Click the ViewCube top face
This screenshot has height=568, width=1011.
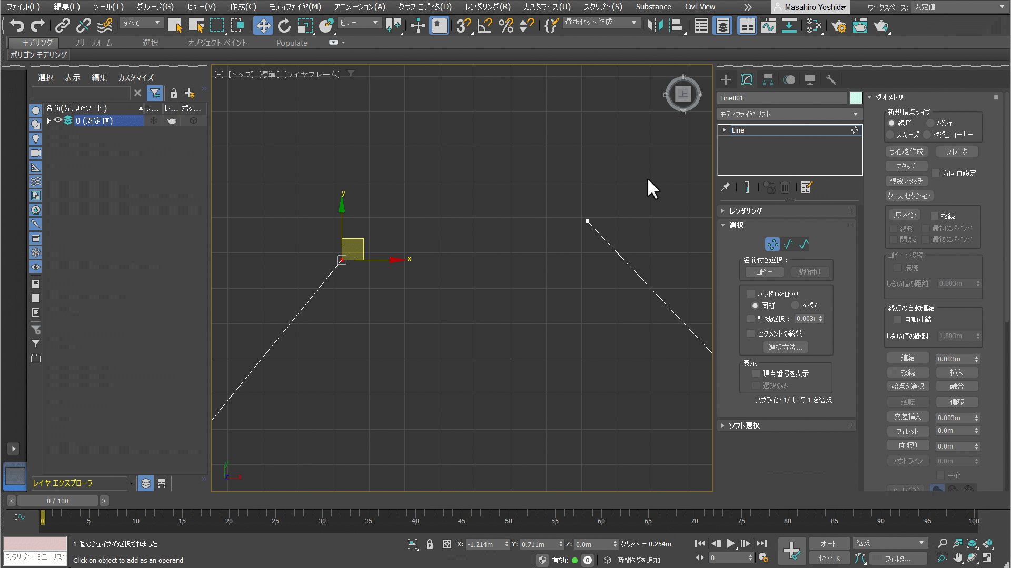point(683,94)
